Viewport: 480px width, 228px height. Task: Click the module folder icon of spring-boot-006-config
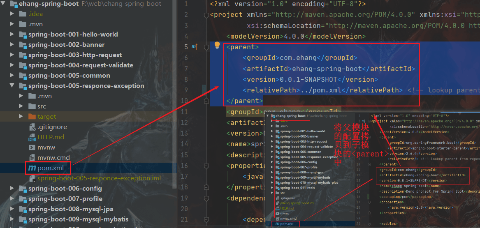tap(23, 189)
